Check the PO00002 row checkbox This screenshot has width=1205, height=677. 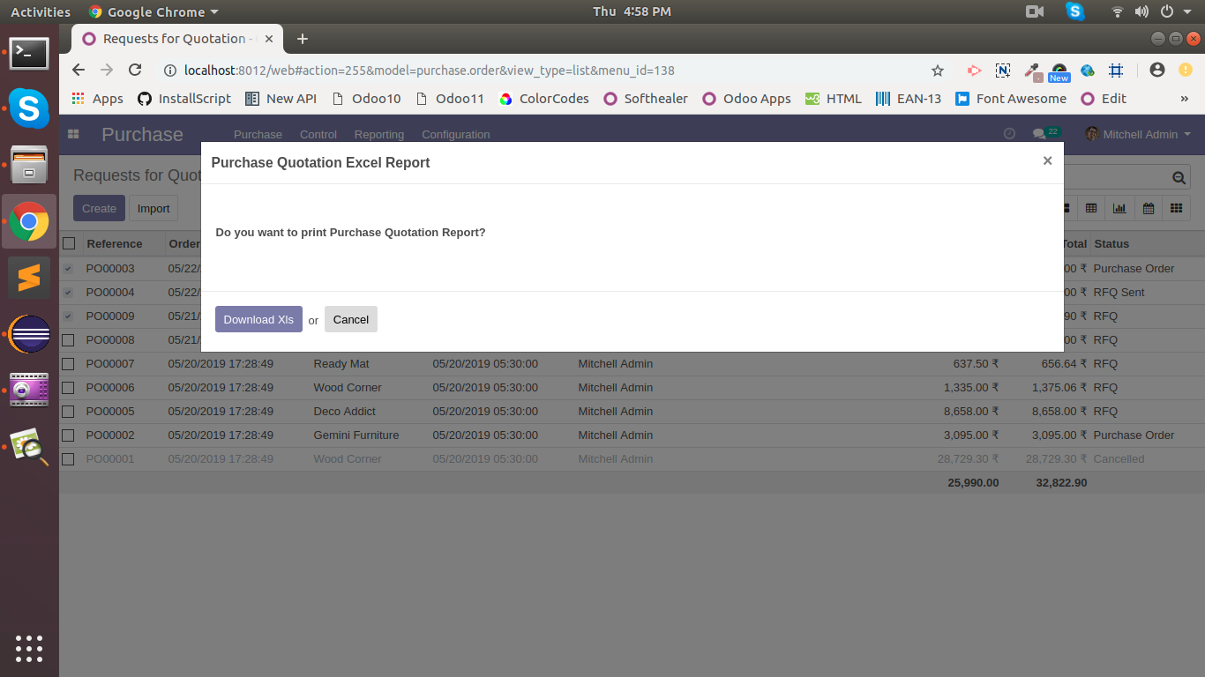[68, 435]
